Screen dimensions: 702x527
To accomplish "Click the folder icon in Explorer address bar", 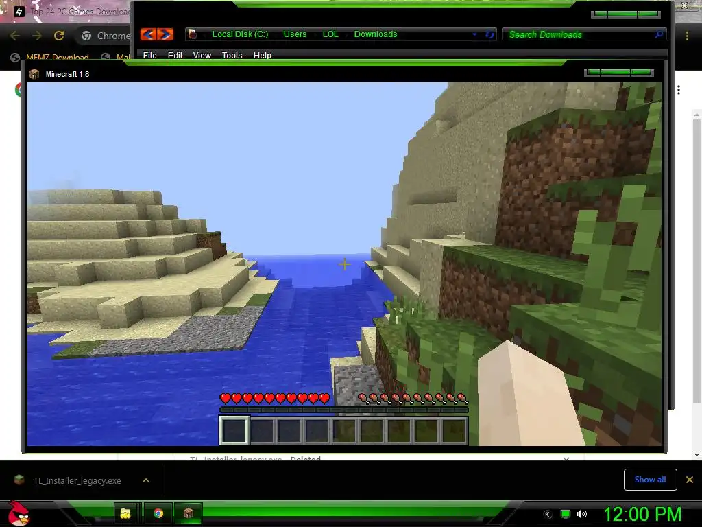I will pyautogui.click(x=193, y=34).
